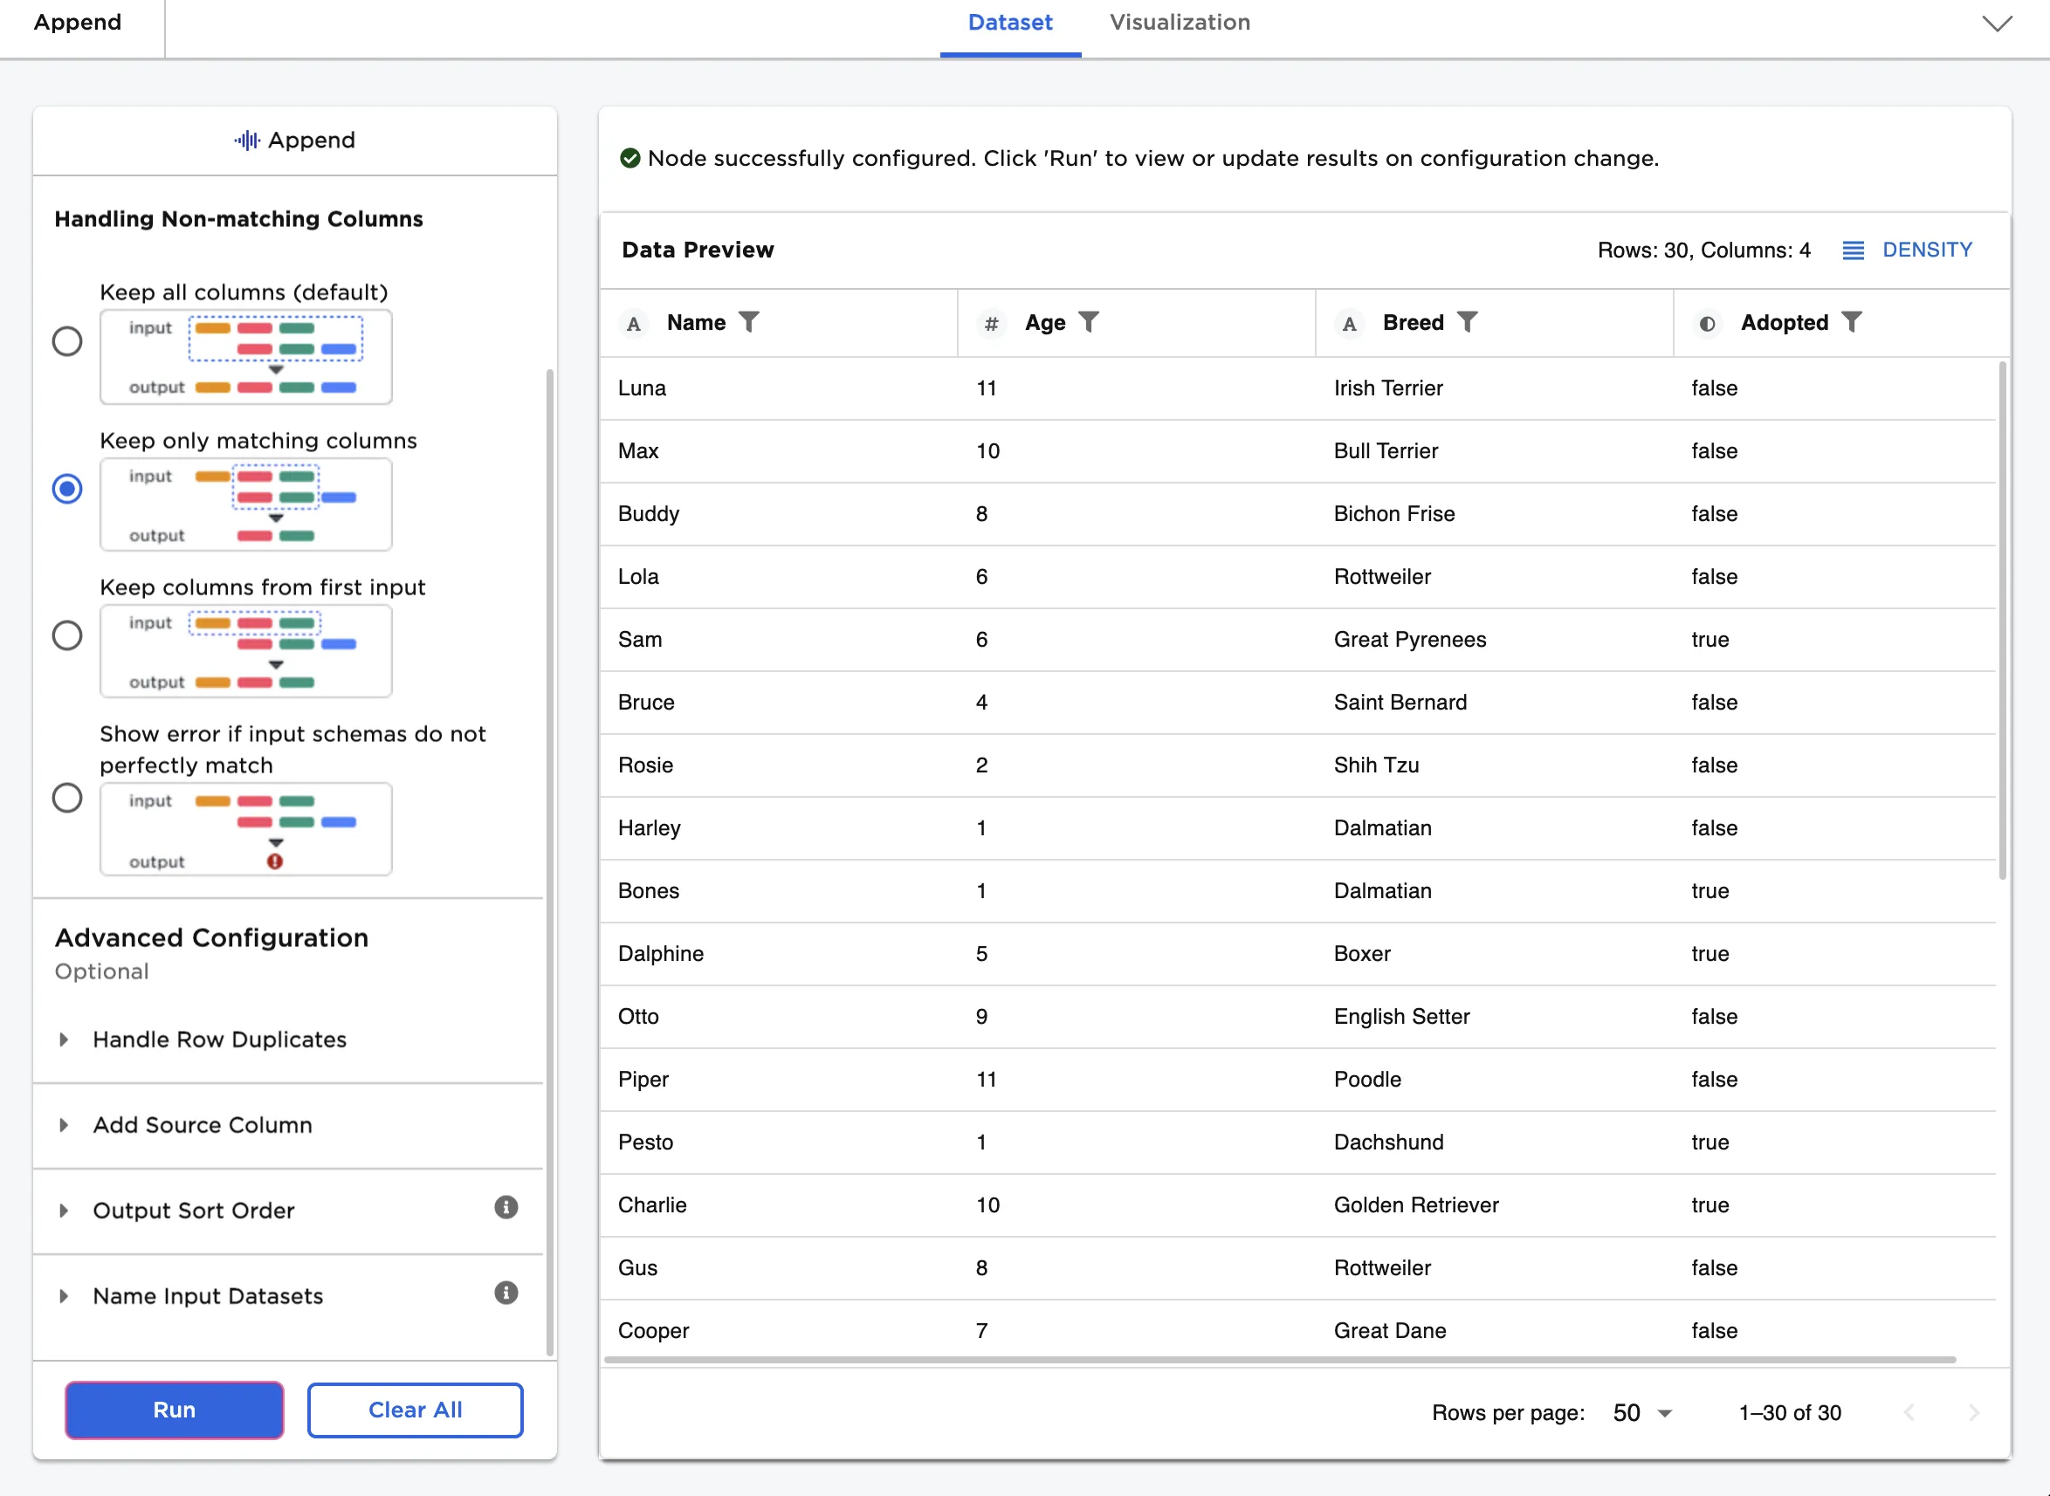Image resolution: width=2050 pixels, height=1496 pixels.
Task: Click the Density lines icon
Action: [1853, 250]
